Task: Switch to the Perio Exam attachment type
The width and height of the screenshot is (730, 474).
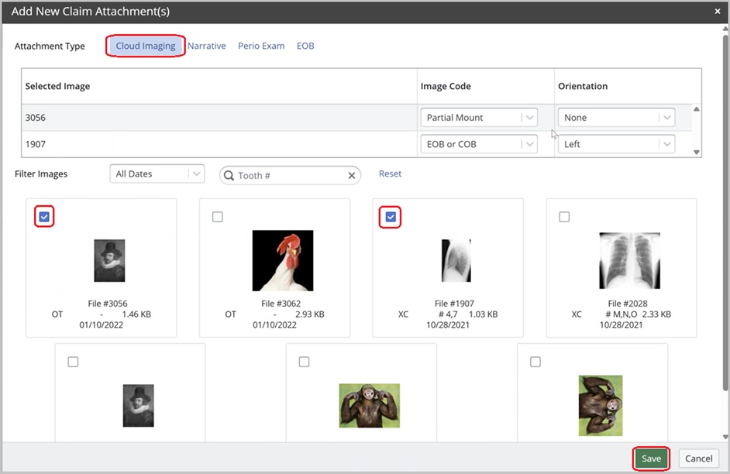Action: [x=261, y=46]
